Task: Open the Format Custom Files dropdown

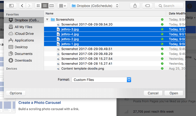Action: (x=101, y=80)
